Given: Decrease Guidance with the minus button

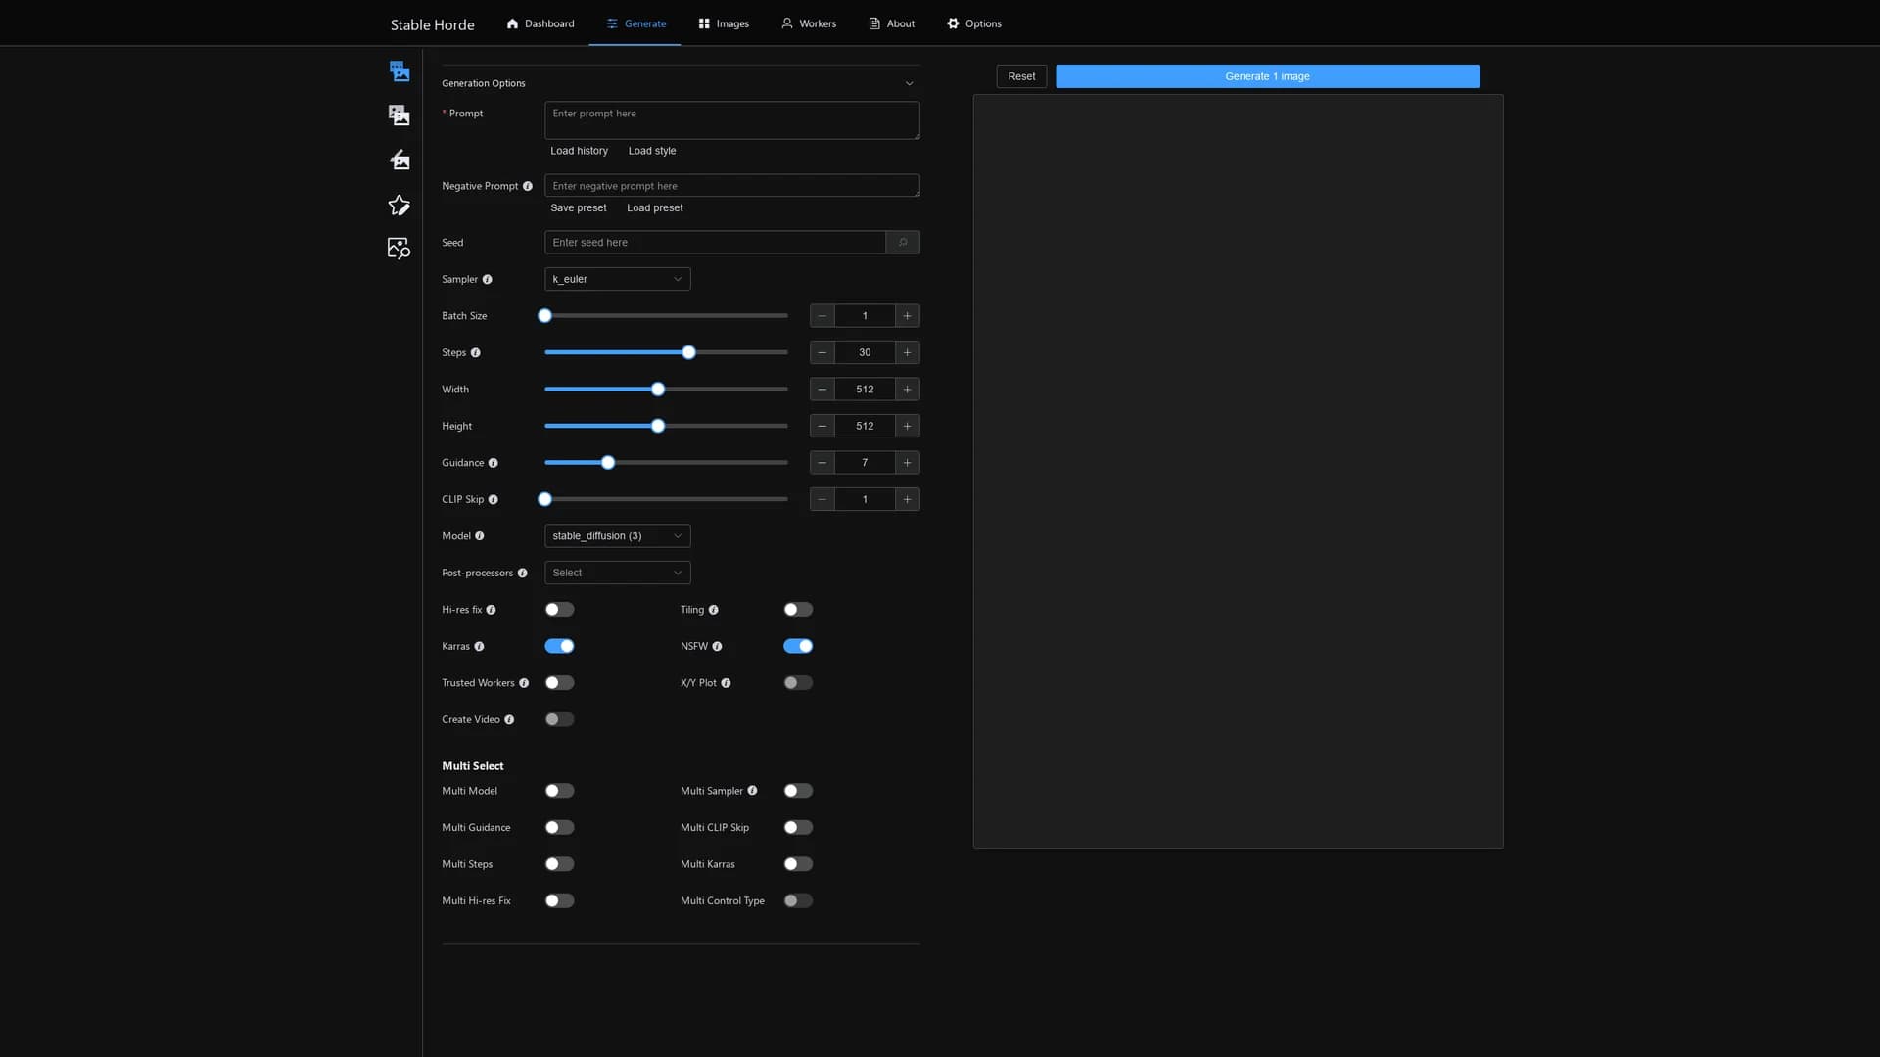Looking at the screenshot, I should [822, 463].
